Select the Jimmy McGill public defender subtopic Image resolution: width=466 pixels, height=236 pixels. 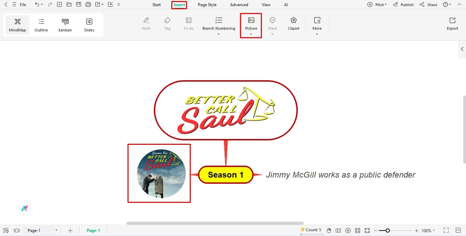click(x=341, y=175)
